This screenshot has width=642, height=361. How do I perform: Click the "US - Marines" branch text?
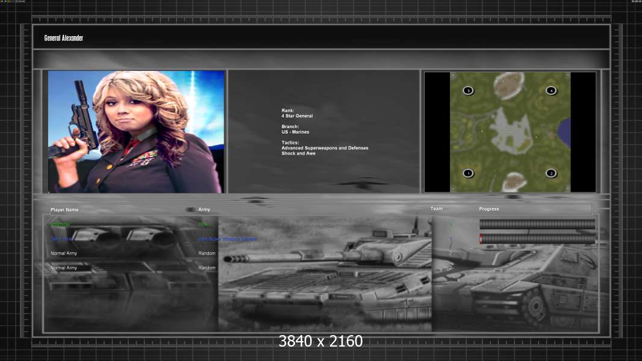click(295, 132)
